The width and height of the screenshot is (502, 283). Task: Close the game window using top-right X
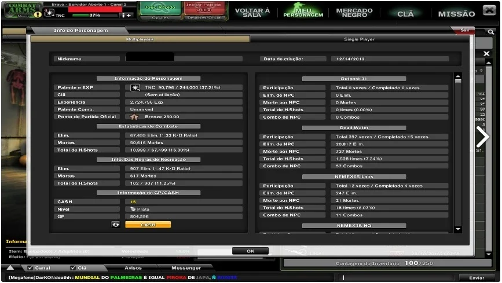(x=489, y=10)
